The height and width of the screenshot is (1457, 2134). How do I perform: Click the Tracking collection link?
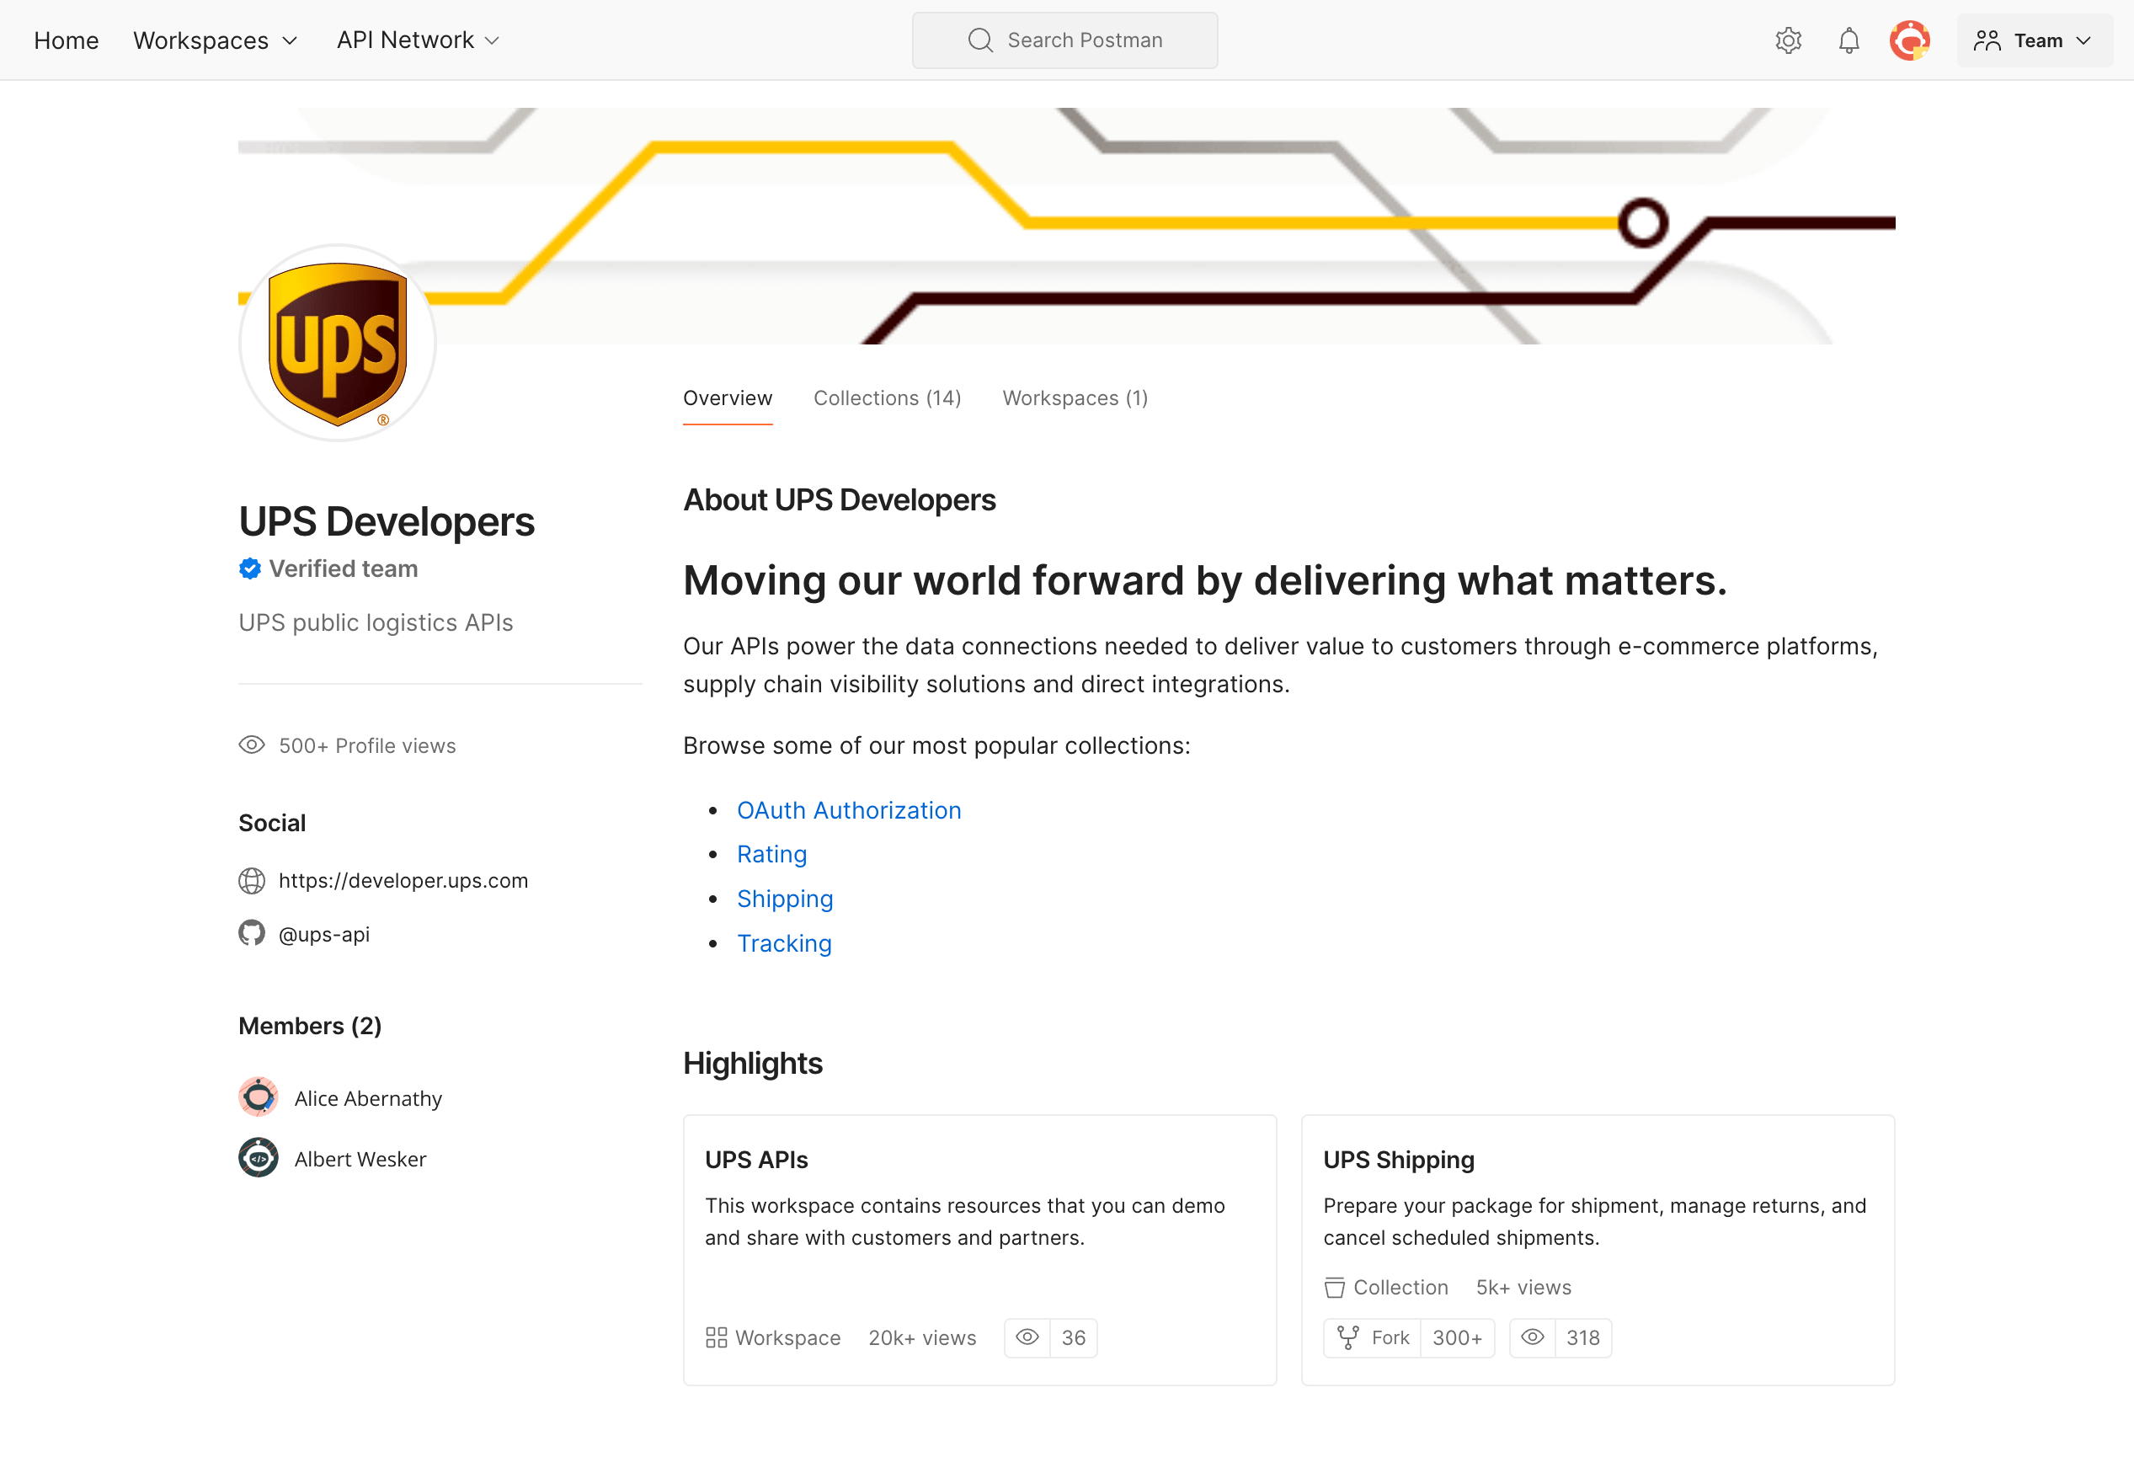(783, 941)
